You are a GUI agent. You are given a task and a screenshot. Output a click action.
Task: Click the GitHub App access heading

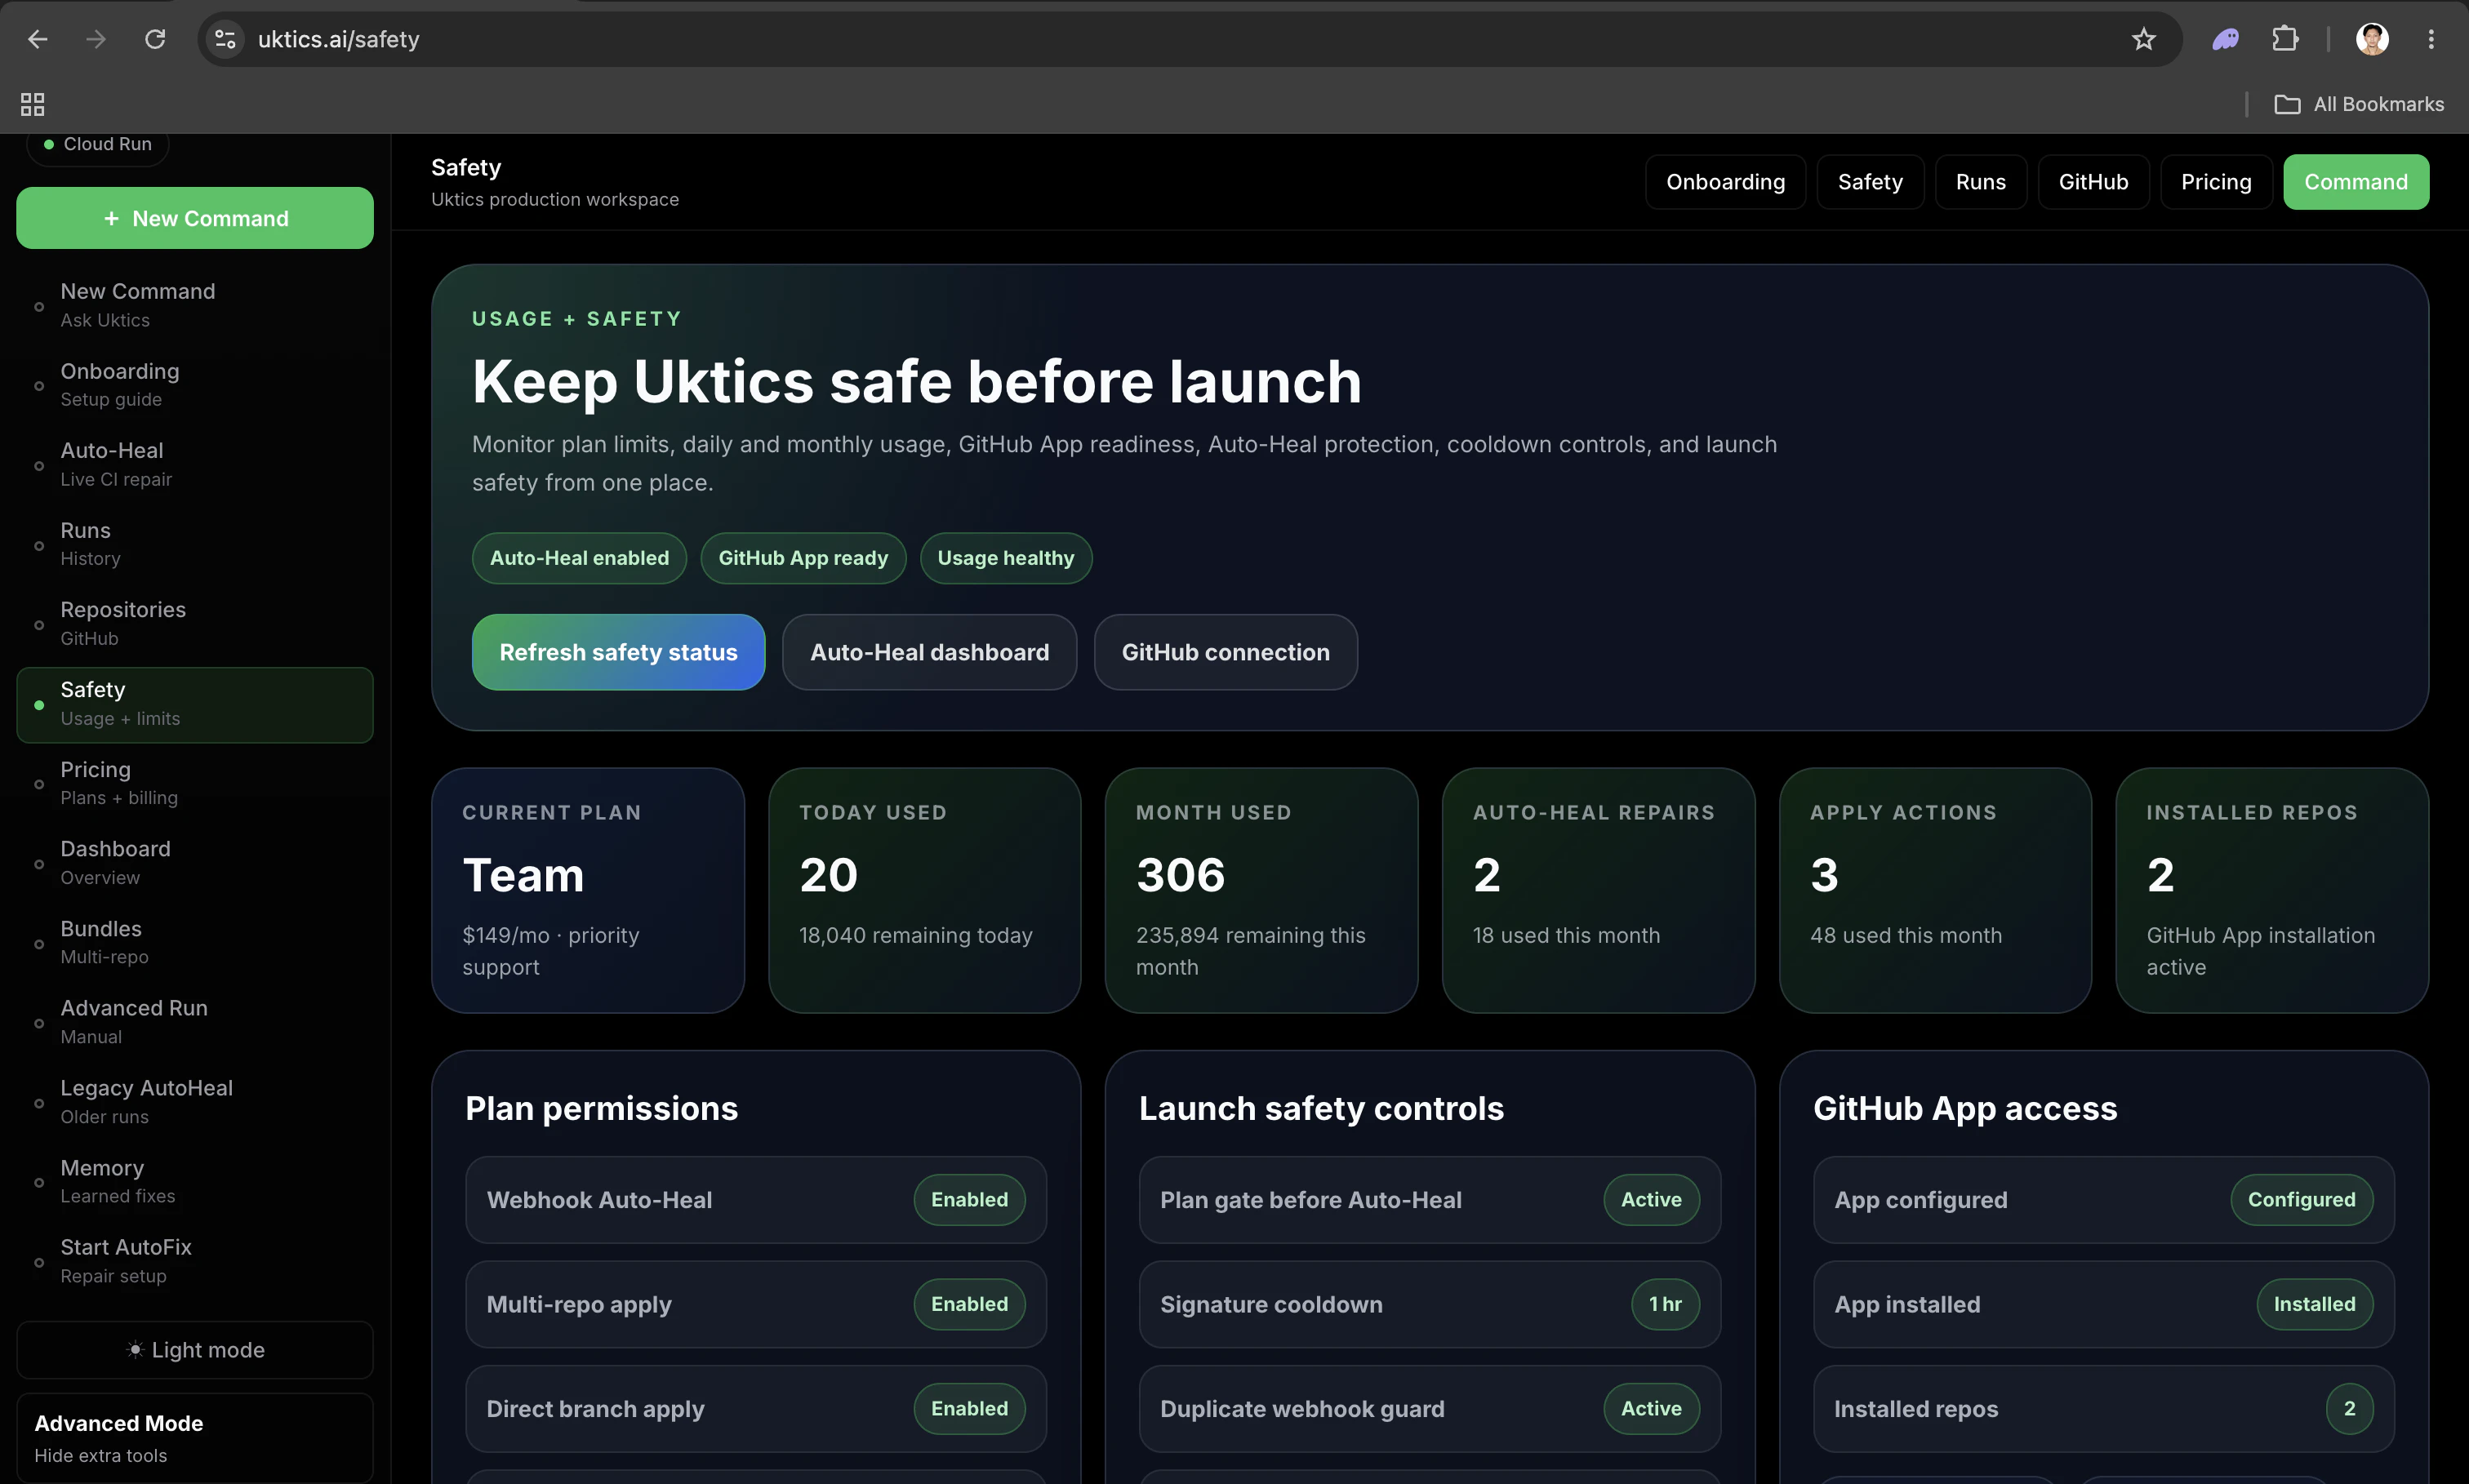click(1965, 1108)
